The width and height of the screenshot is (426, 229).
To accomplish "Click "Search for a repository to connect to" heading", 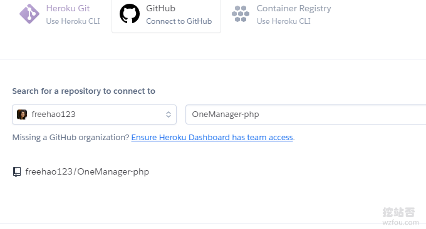I will 84,91.
